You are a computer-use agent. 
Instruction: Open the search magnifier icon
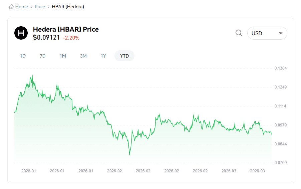pyautogui.click(x=239, y=33)
